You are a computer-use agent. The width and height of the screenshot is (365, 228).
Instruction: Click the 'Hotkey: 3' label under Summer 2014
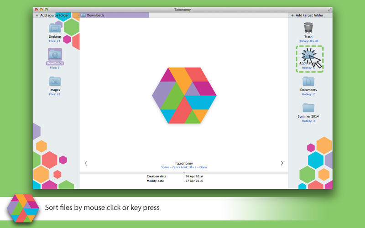pyautogui.click(x=308, y=121)
